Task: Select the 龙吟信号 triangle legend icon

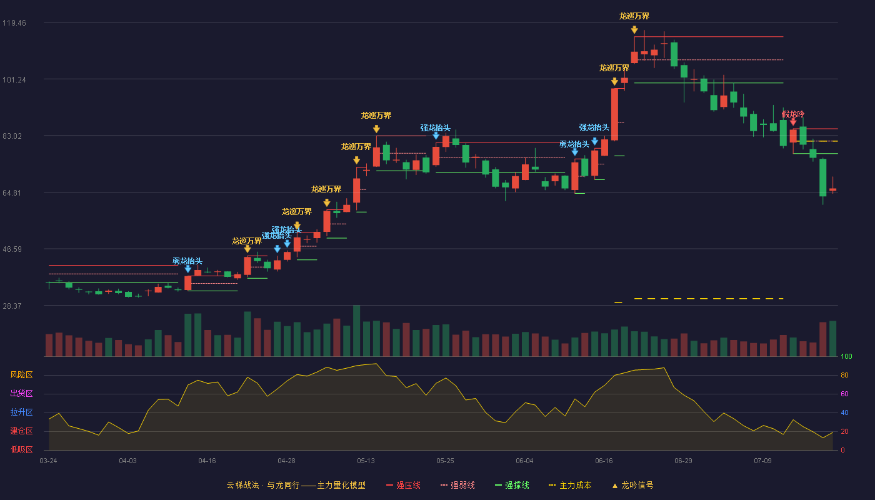Action: coord(615,486)
